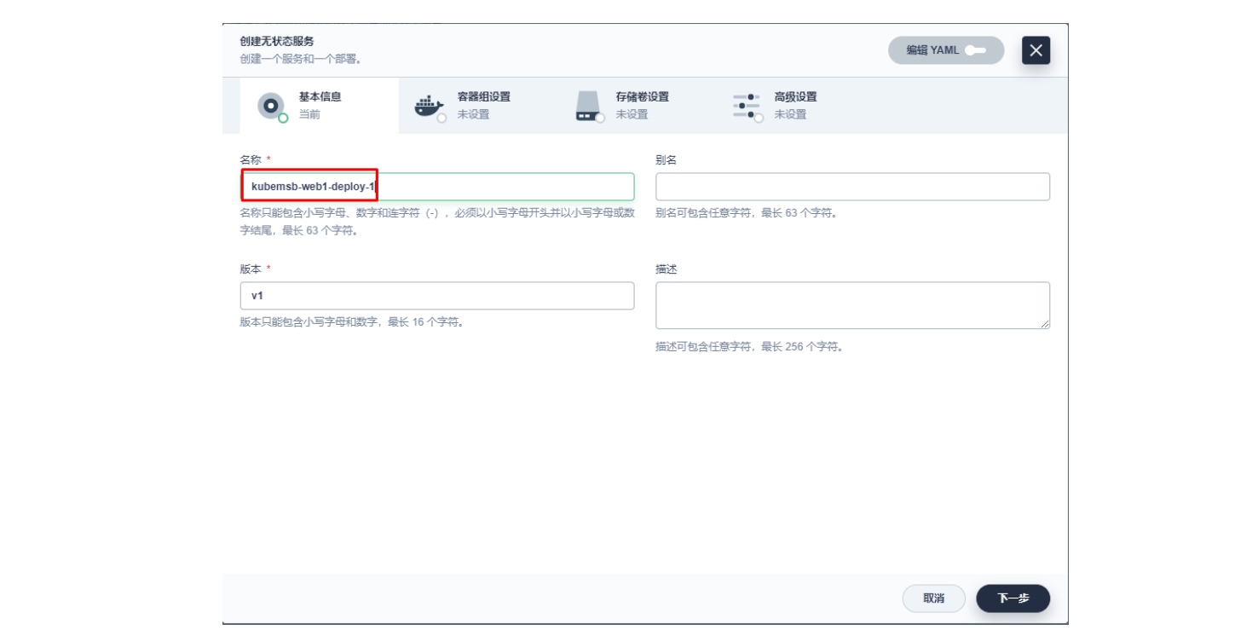Switch to the 存储卷设置 tab
1258x636 pixels.
coord(637,106)
